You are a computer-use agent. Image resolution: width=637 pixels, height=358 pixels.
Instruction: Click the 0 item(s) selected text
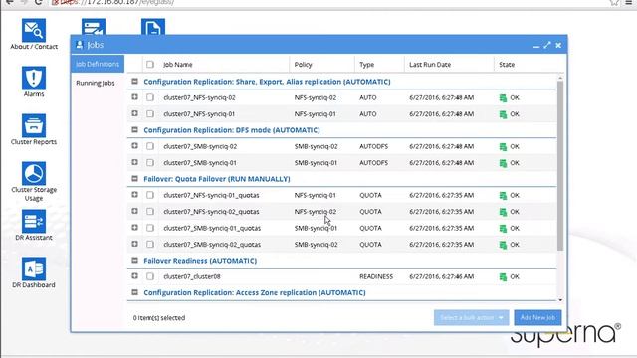tap(159, 318)
